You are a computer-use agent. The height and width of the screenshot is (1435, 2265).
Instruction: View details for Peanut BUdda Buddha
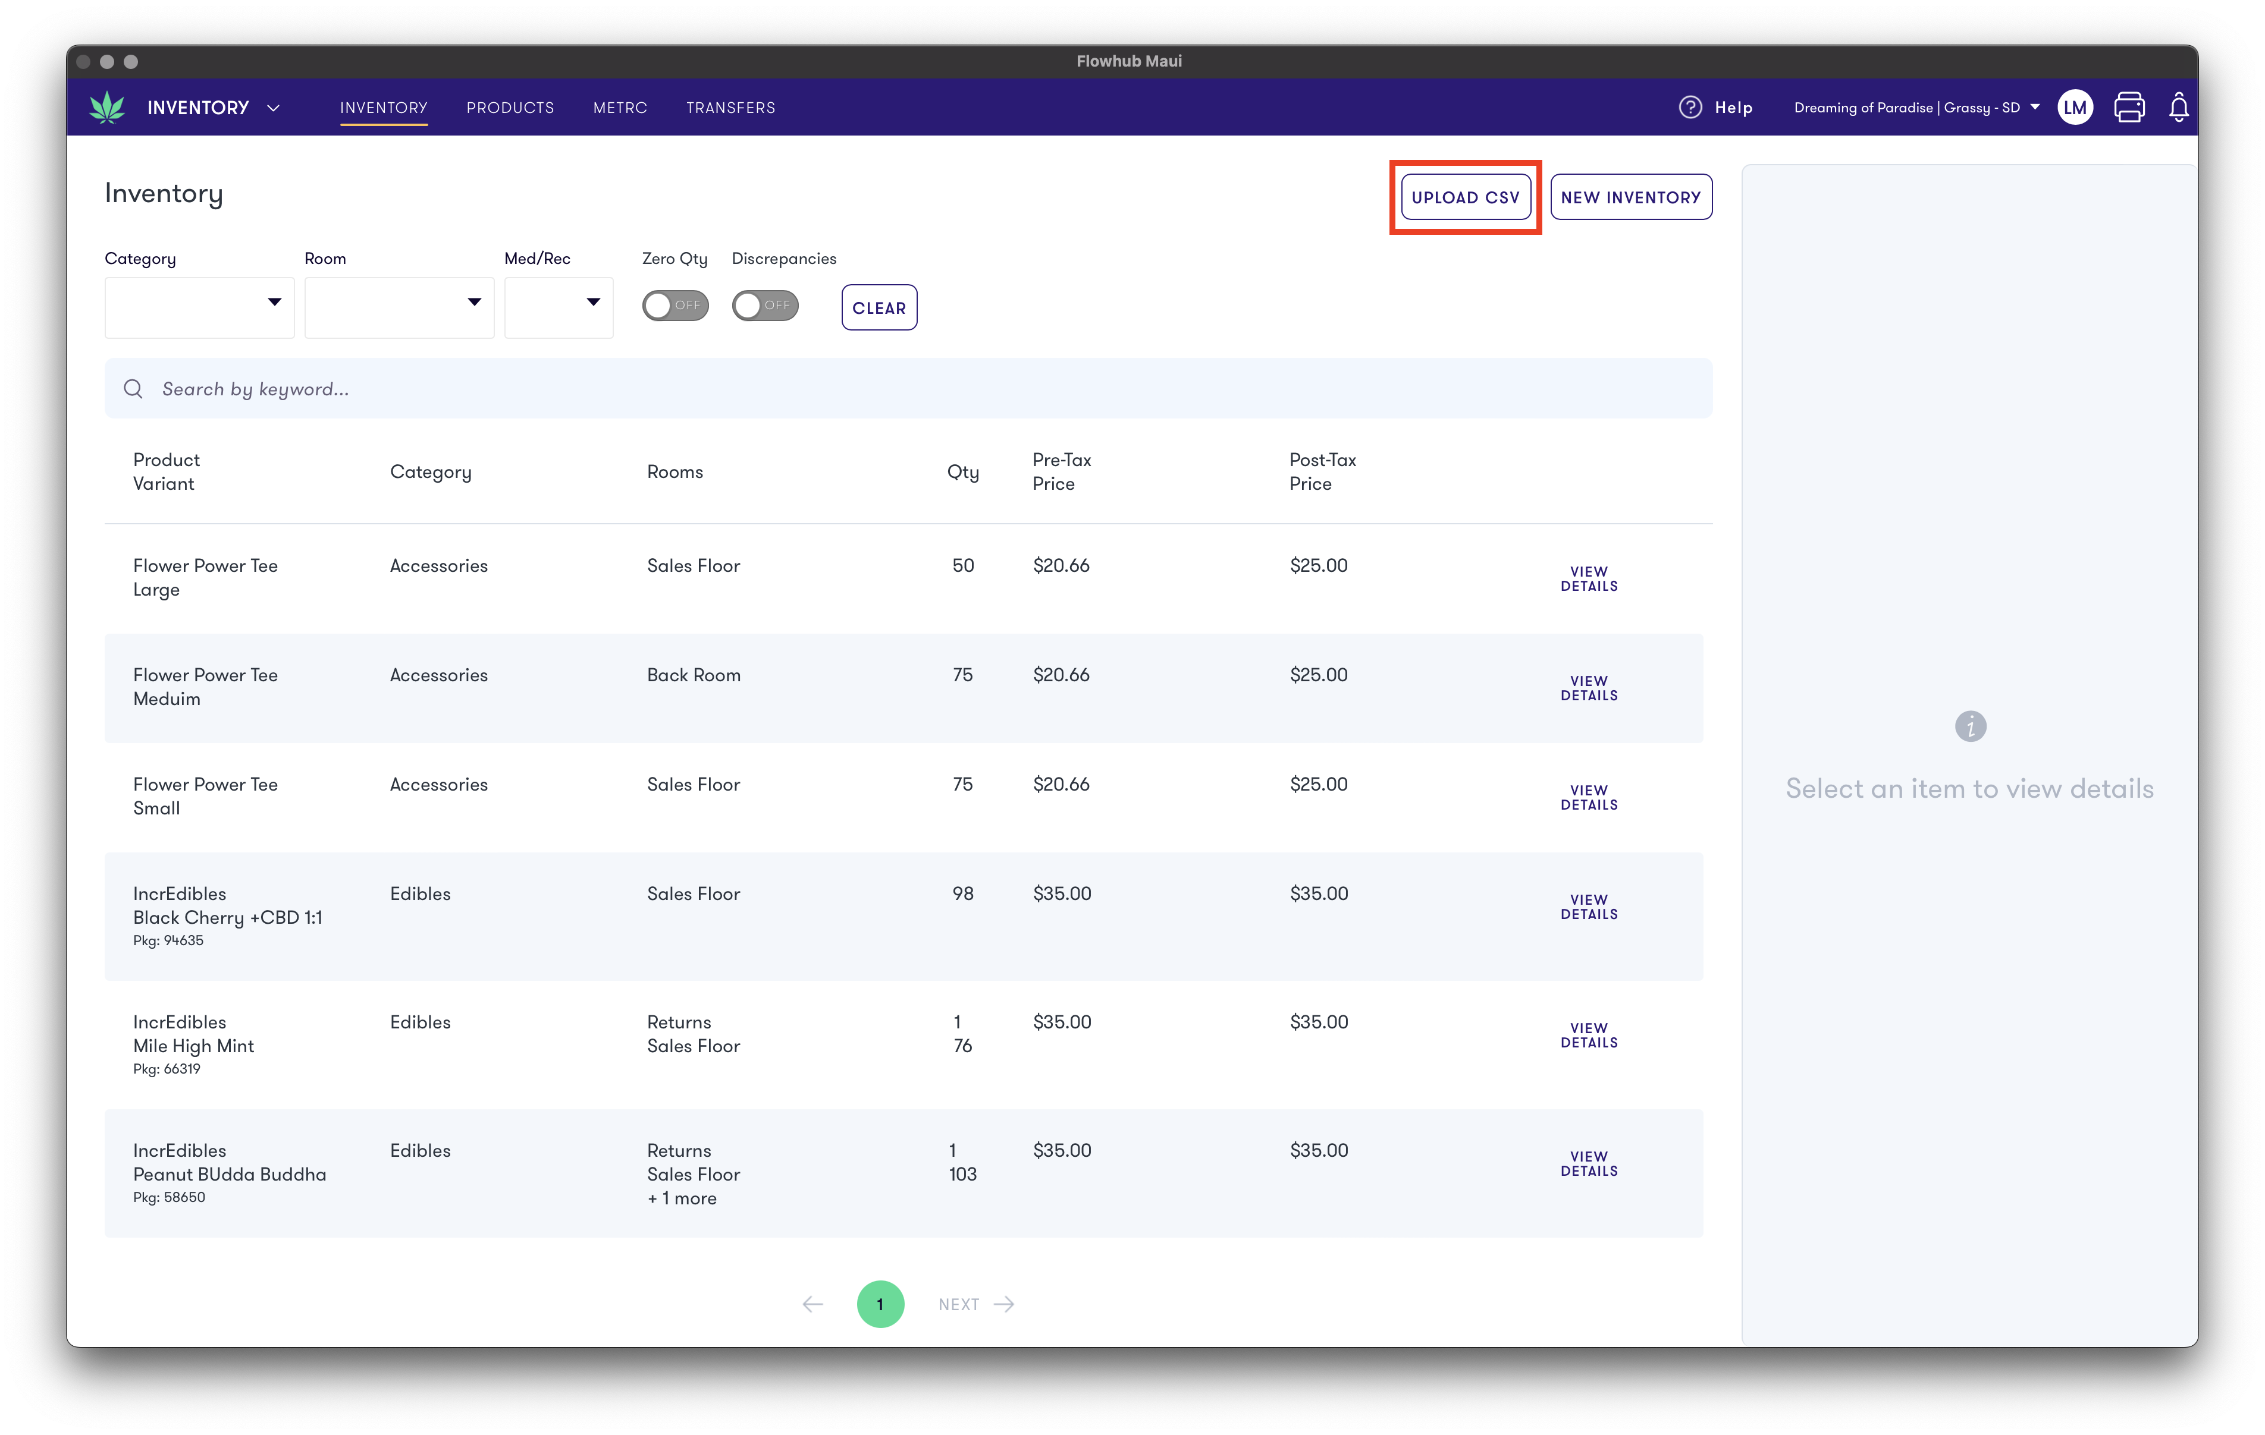pos(1589,1163)
